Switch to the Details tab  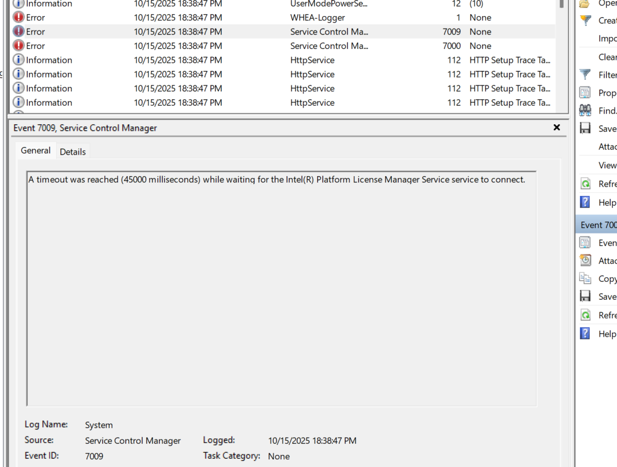tap(73, 152)
